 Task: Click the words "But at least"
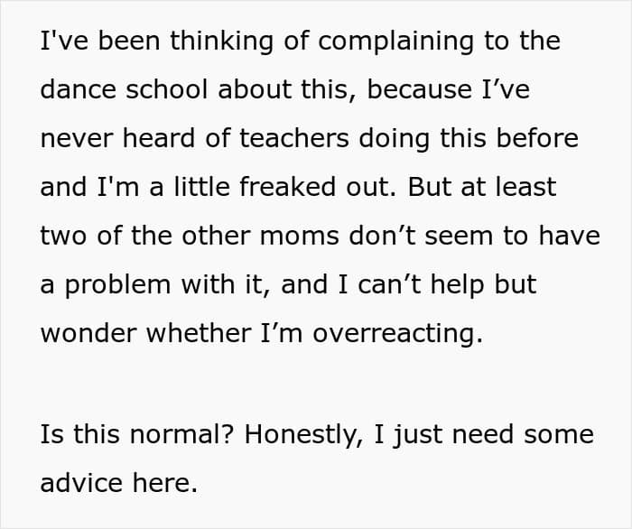482,187
